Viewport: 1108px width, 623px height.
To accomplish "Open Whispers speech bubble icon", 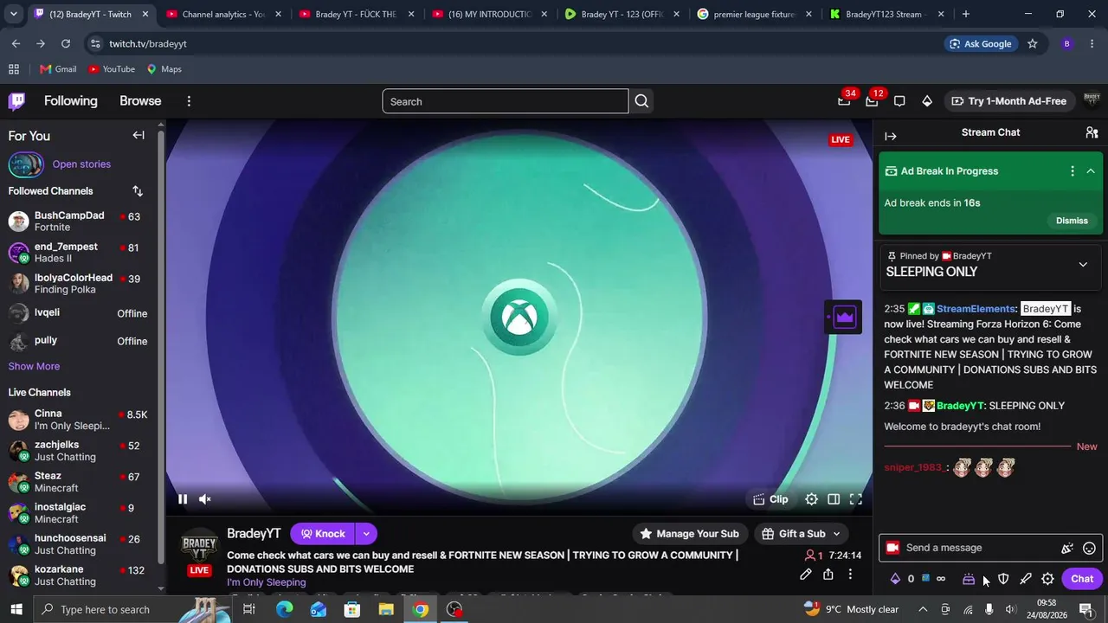I will (x=899, y=101).
